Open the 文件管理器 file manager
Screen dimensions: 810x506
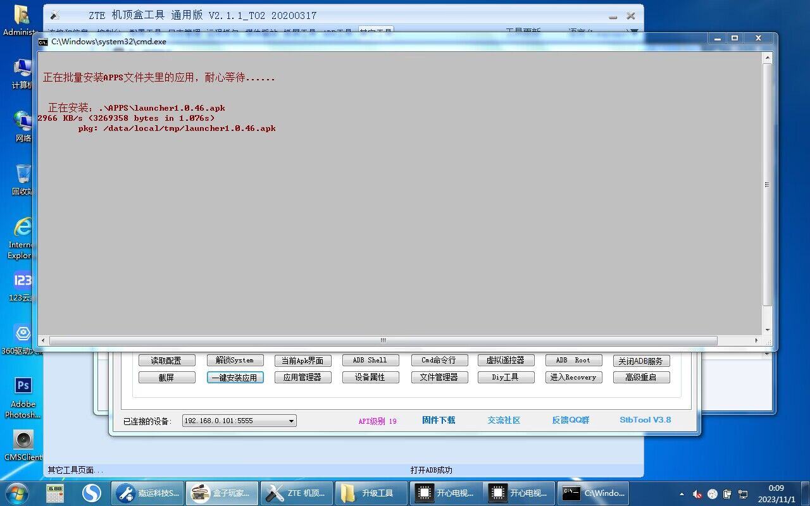[439, 377]
